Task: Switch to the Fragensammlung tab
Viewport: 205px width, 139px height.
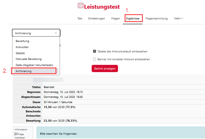Action: click(156, 19)
